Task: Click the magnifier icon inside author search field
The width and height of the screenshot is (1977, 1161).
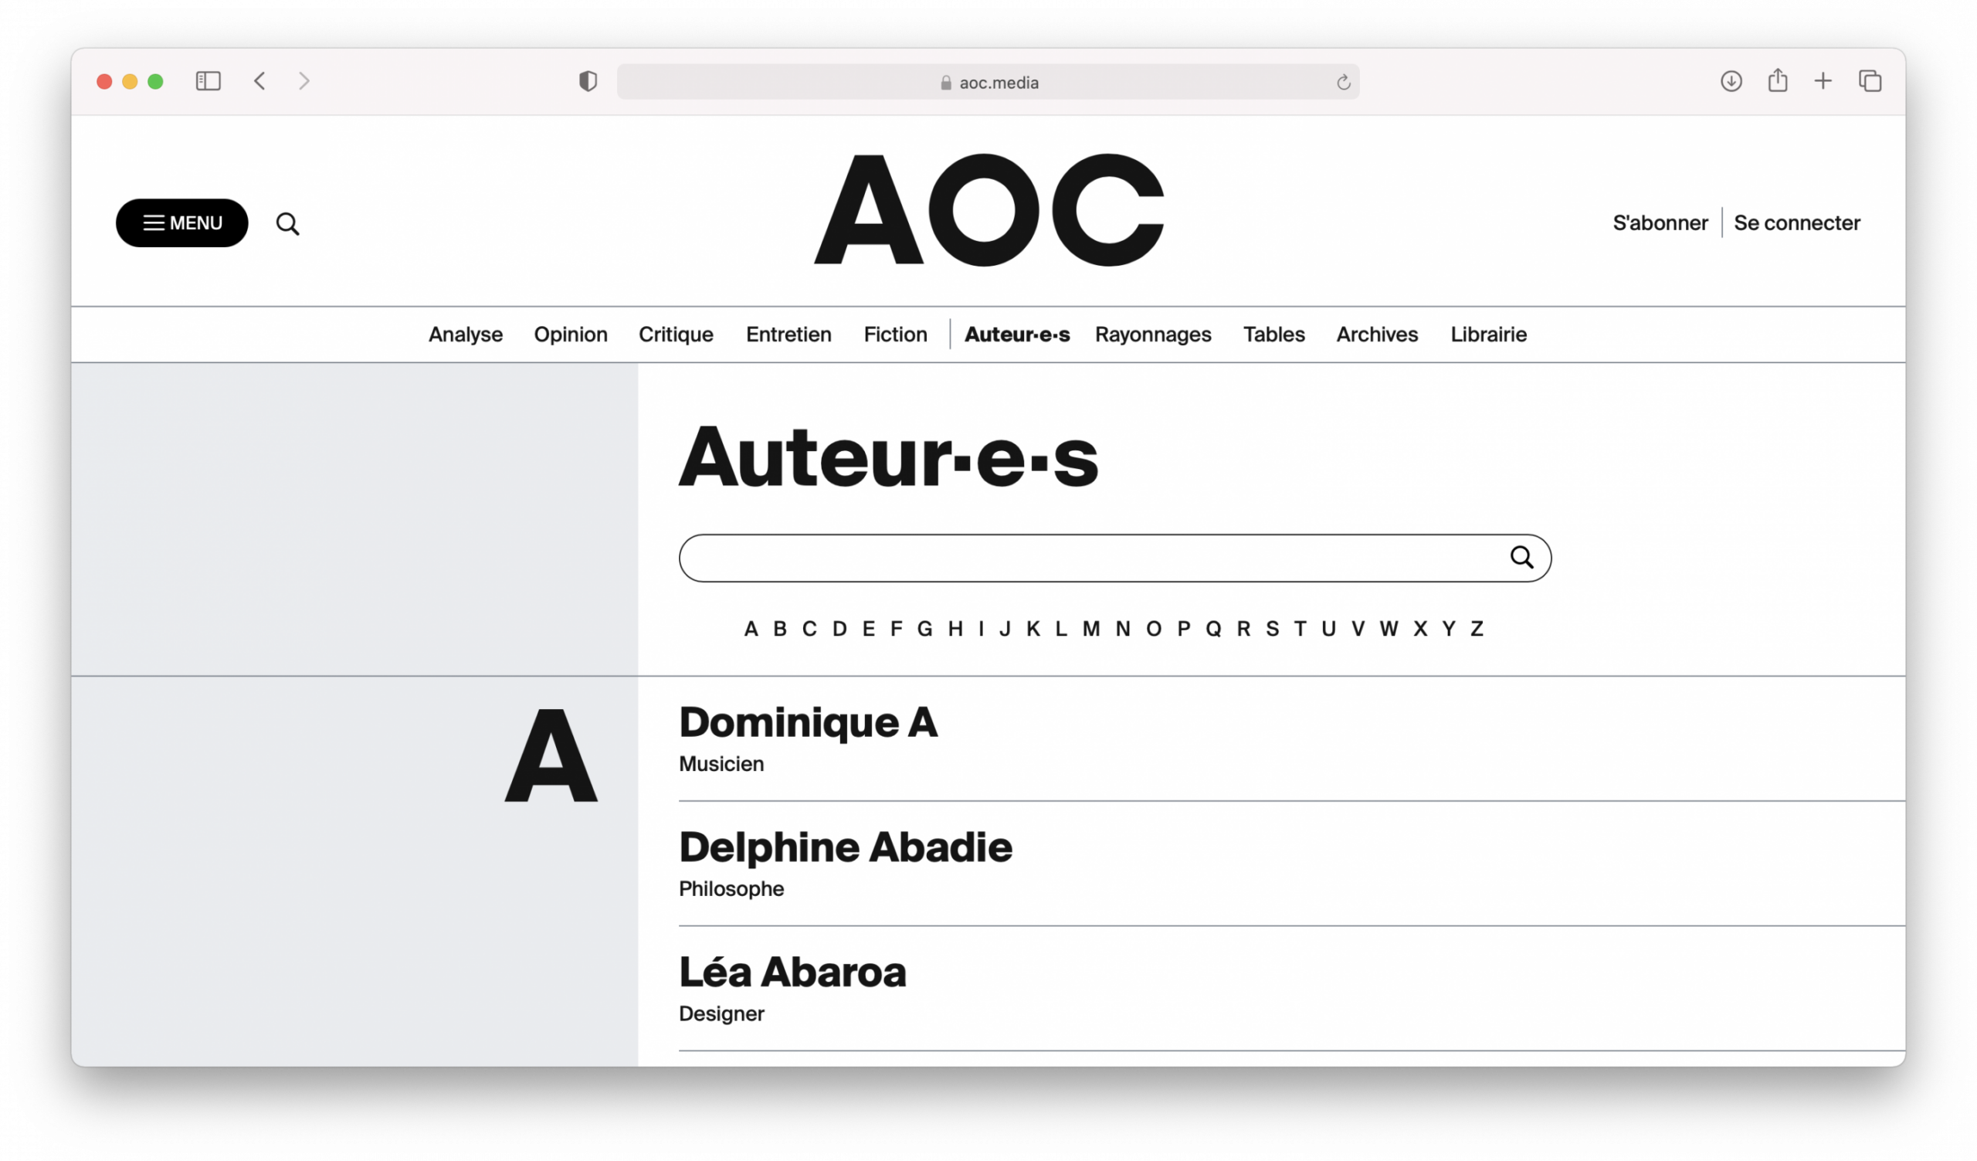Action: click(x=1521, y=558)
